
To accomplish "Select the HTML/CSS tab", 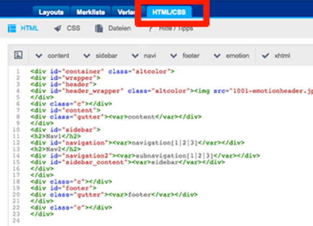I will pos(169,12).
